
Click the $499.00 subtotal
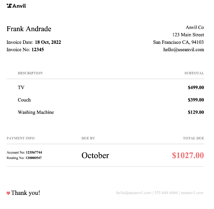tap(196, 88)
